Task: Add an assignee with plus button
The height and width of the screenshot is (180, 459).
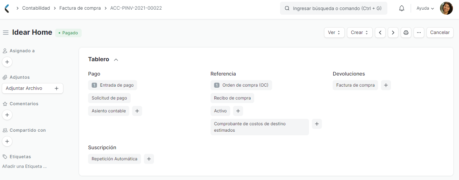Action: [x=7, y=62]
